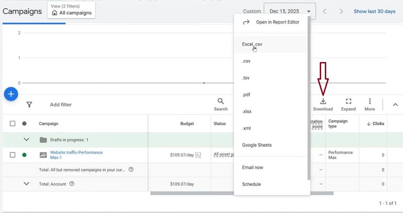Click the Campaigns page title
403x213 pixels.
(22, 11)
